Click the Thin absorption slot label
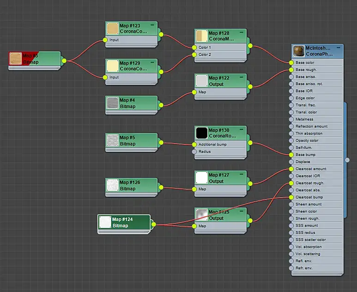The width and height of the screenshot is (357, 292). click(x=309, y=134)
